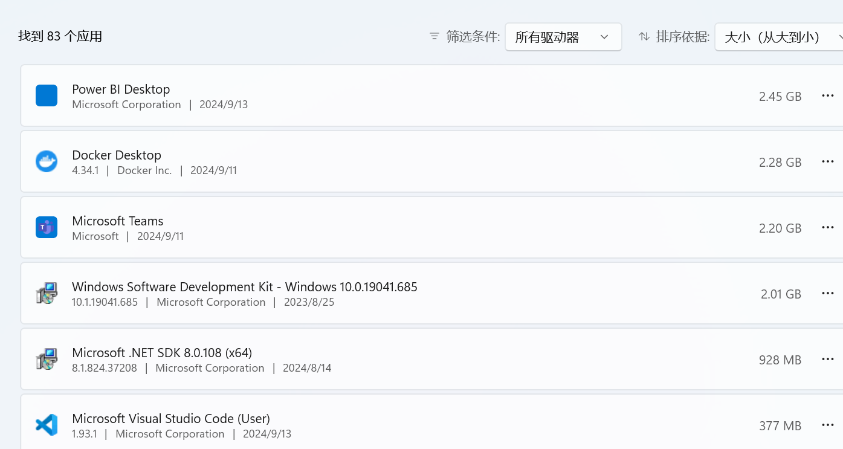Select the Microsoft .NET SDK 8.0.108 (x64) title
Viewport: 843px width, 449px height.
[x=162, y=353]
